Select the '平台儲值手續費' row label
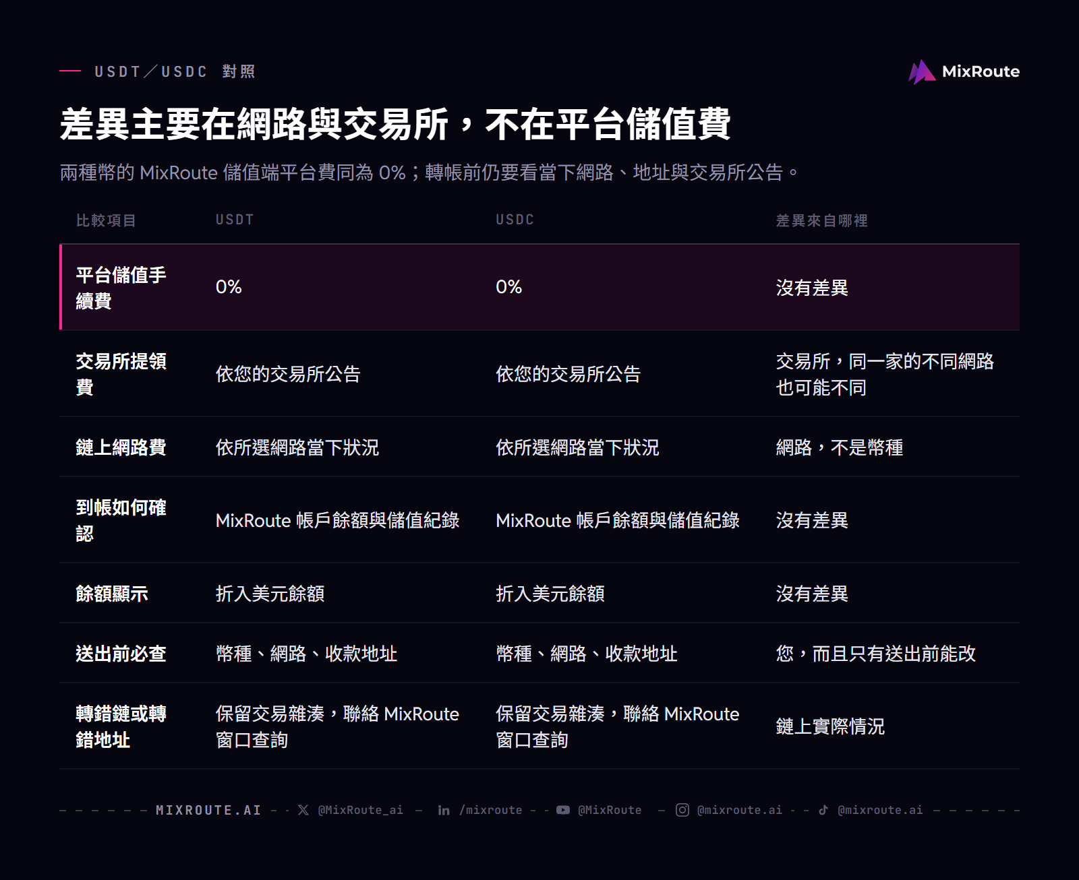Screen dimensions: 1079x880 tap(121, 288)
